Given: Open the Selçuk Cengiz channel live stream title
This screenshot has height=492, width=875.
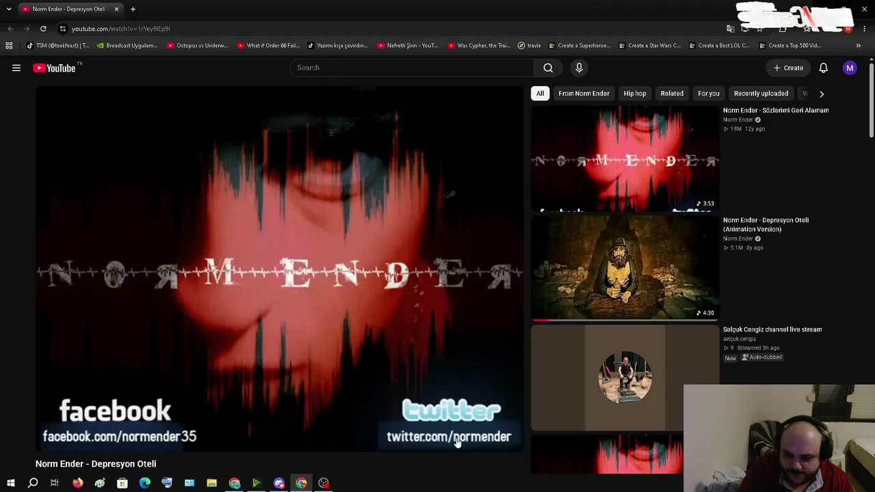Looking at the screenshot, I should [x=772, y=329].
